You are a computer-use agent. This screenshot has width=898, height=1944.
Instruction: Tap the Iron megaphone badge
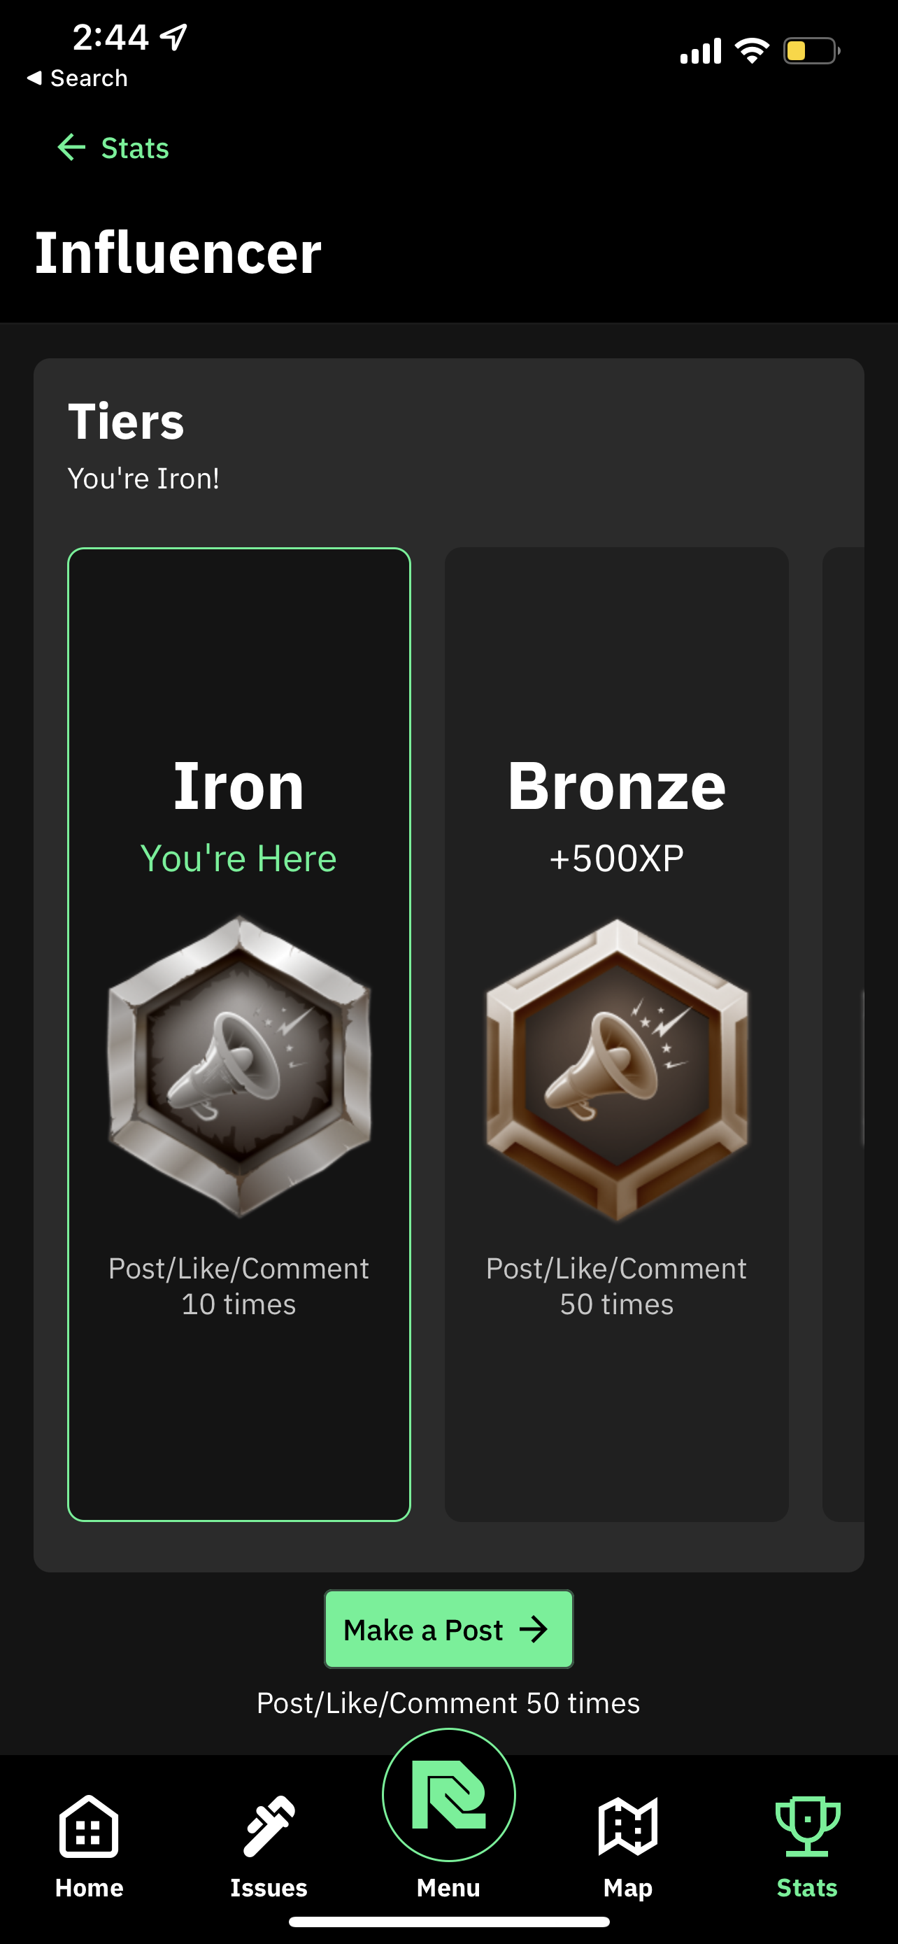coord(239,1066)
